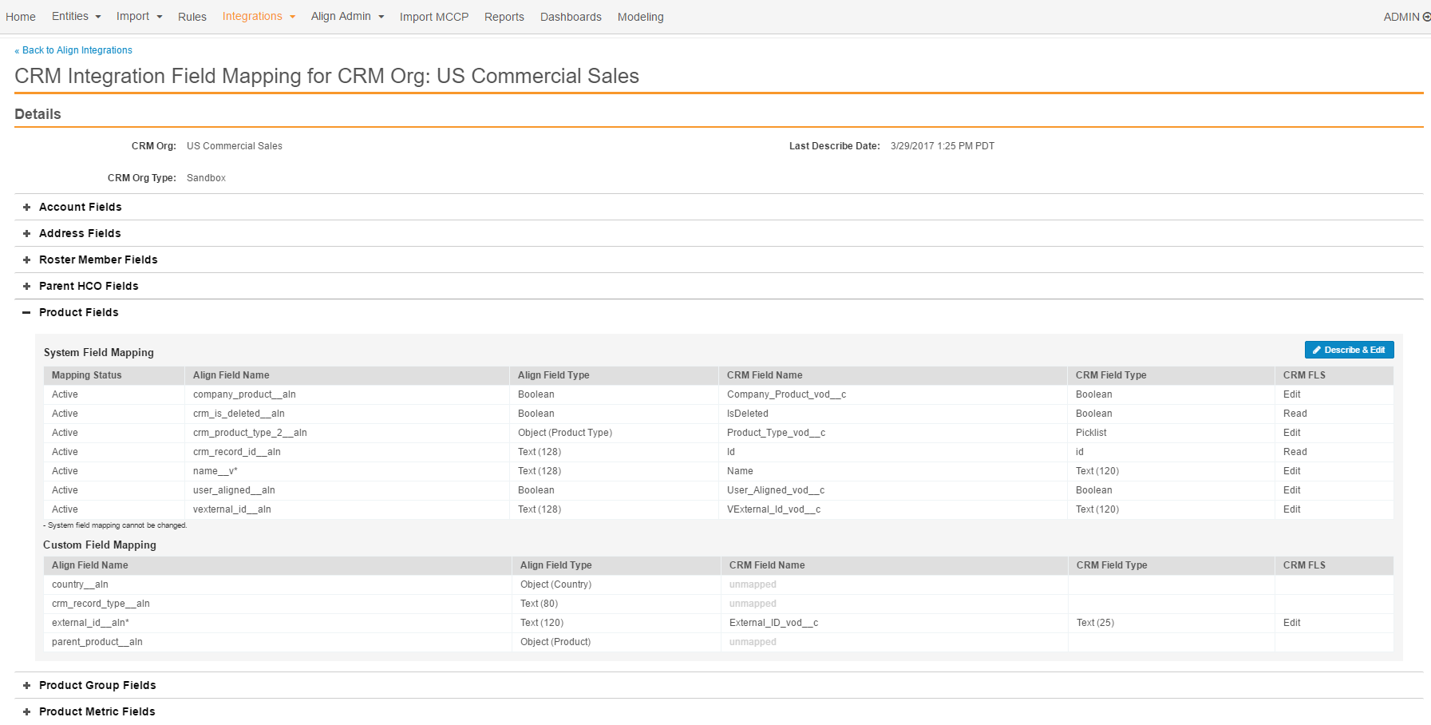Expand Parent HCO Fields plus icon

26,287
